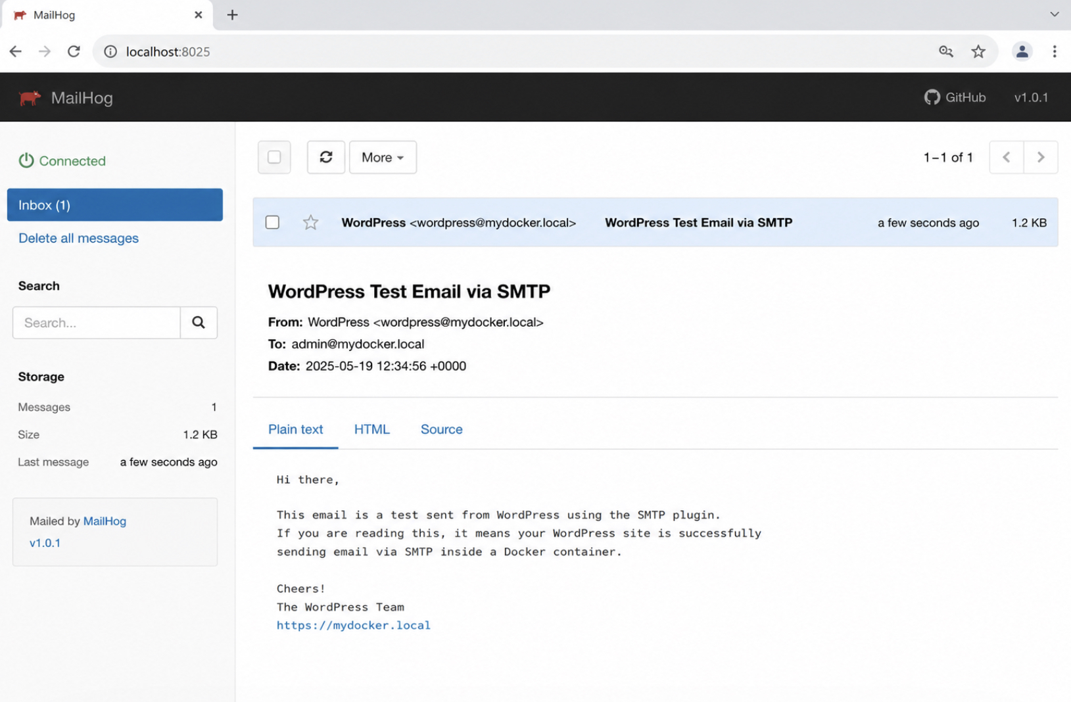Refresh the message list

pos(326,157)
